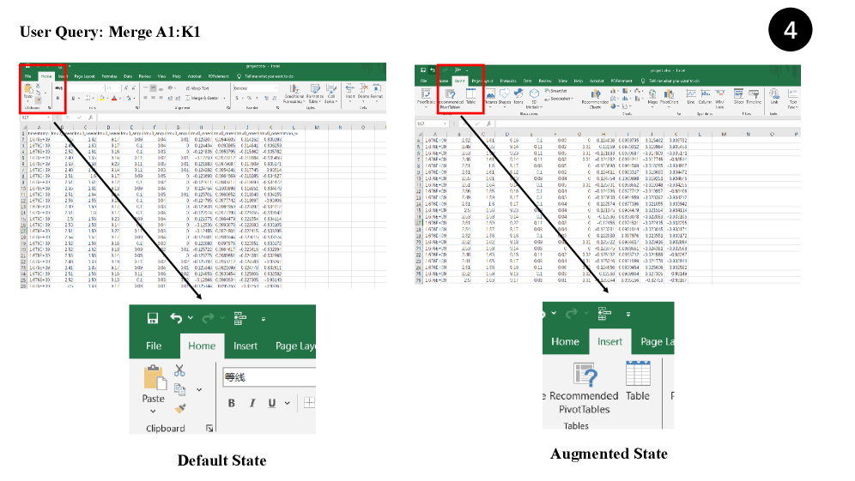Open Conditional Formatting in left Excel screenshot
Viewport: 855px width, 481px height.
coord(294,93)
